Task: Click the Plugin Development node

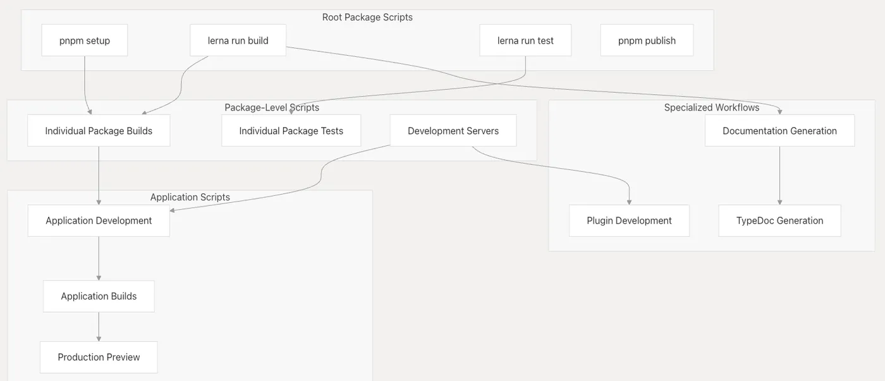Action: pos(629,221)
